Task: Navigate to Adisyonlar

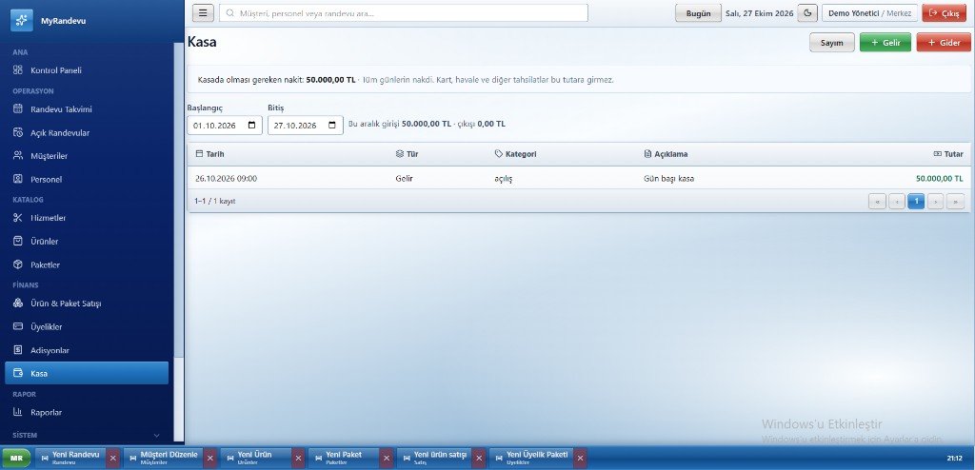Action: point(87,350)
